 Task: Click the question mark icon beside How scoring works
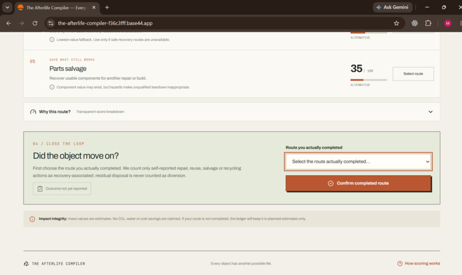point(400,264)
